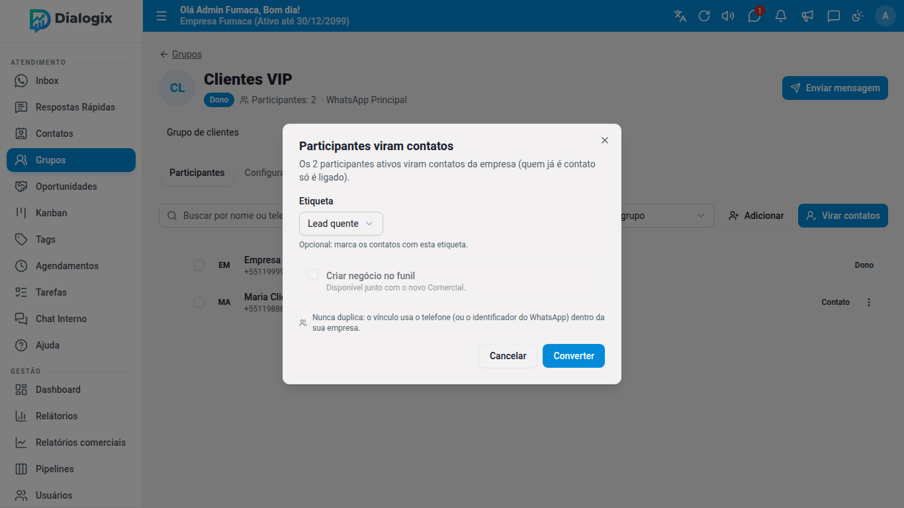Open Pipelines in the sidebar
The height and width of the screenshot is (508, 904).
(71, 469)
